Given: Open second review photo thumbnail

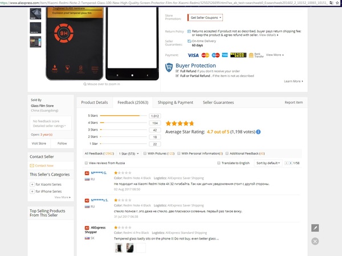Looking at the screenshot, I should click(x=130, y=248).
